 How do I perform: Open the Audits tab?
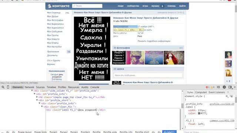[x=85, y=87]
